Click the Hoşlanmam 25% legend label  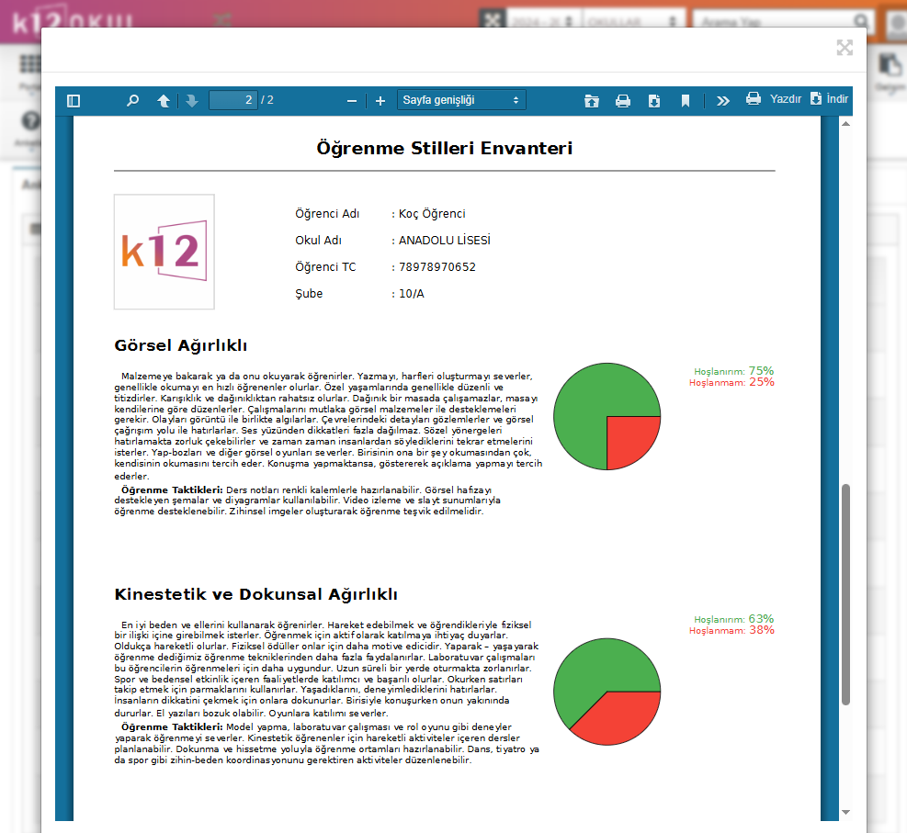(x=731, y=382)
